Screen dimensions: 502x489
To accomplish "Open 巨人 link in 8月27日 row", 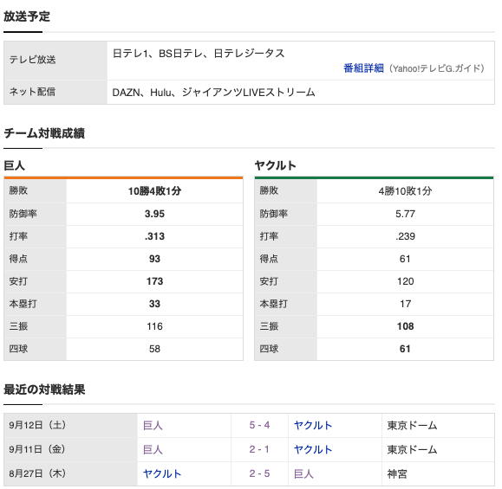I will 303,473.
